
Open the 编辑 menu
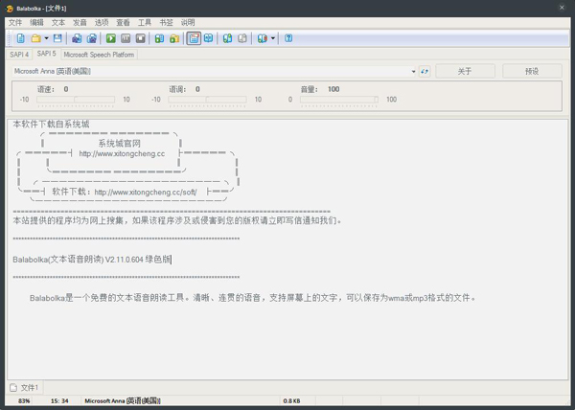pyautogui.click(x=36, y=23)
